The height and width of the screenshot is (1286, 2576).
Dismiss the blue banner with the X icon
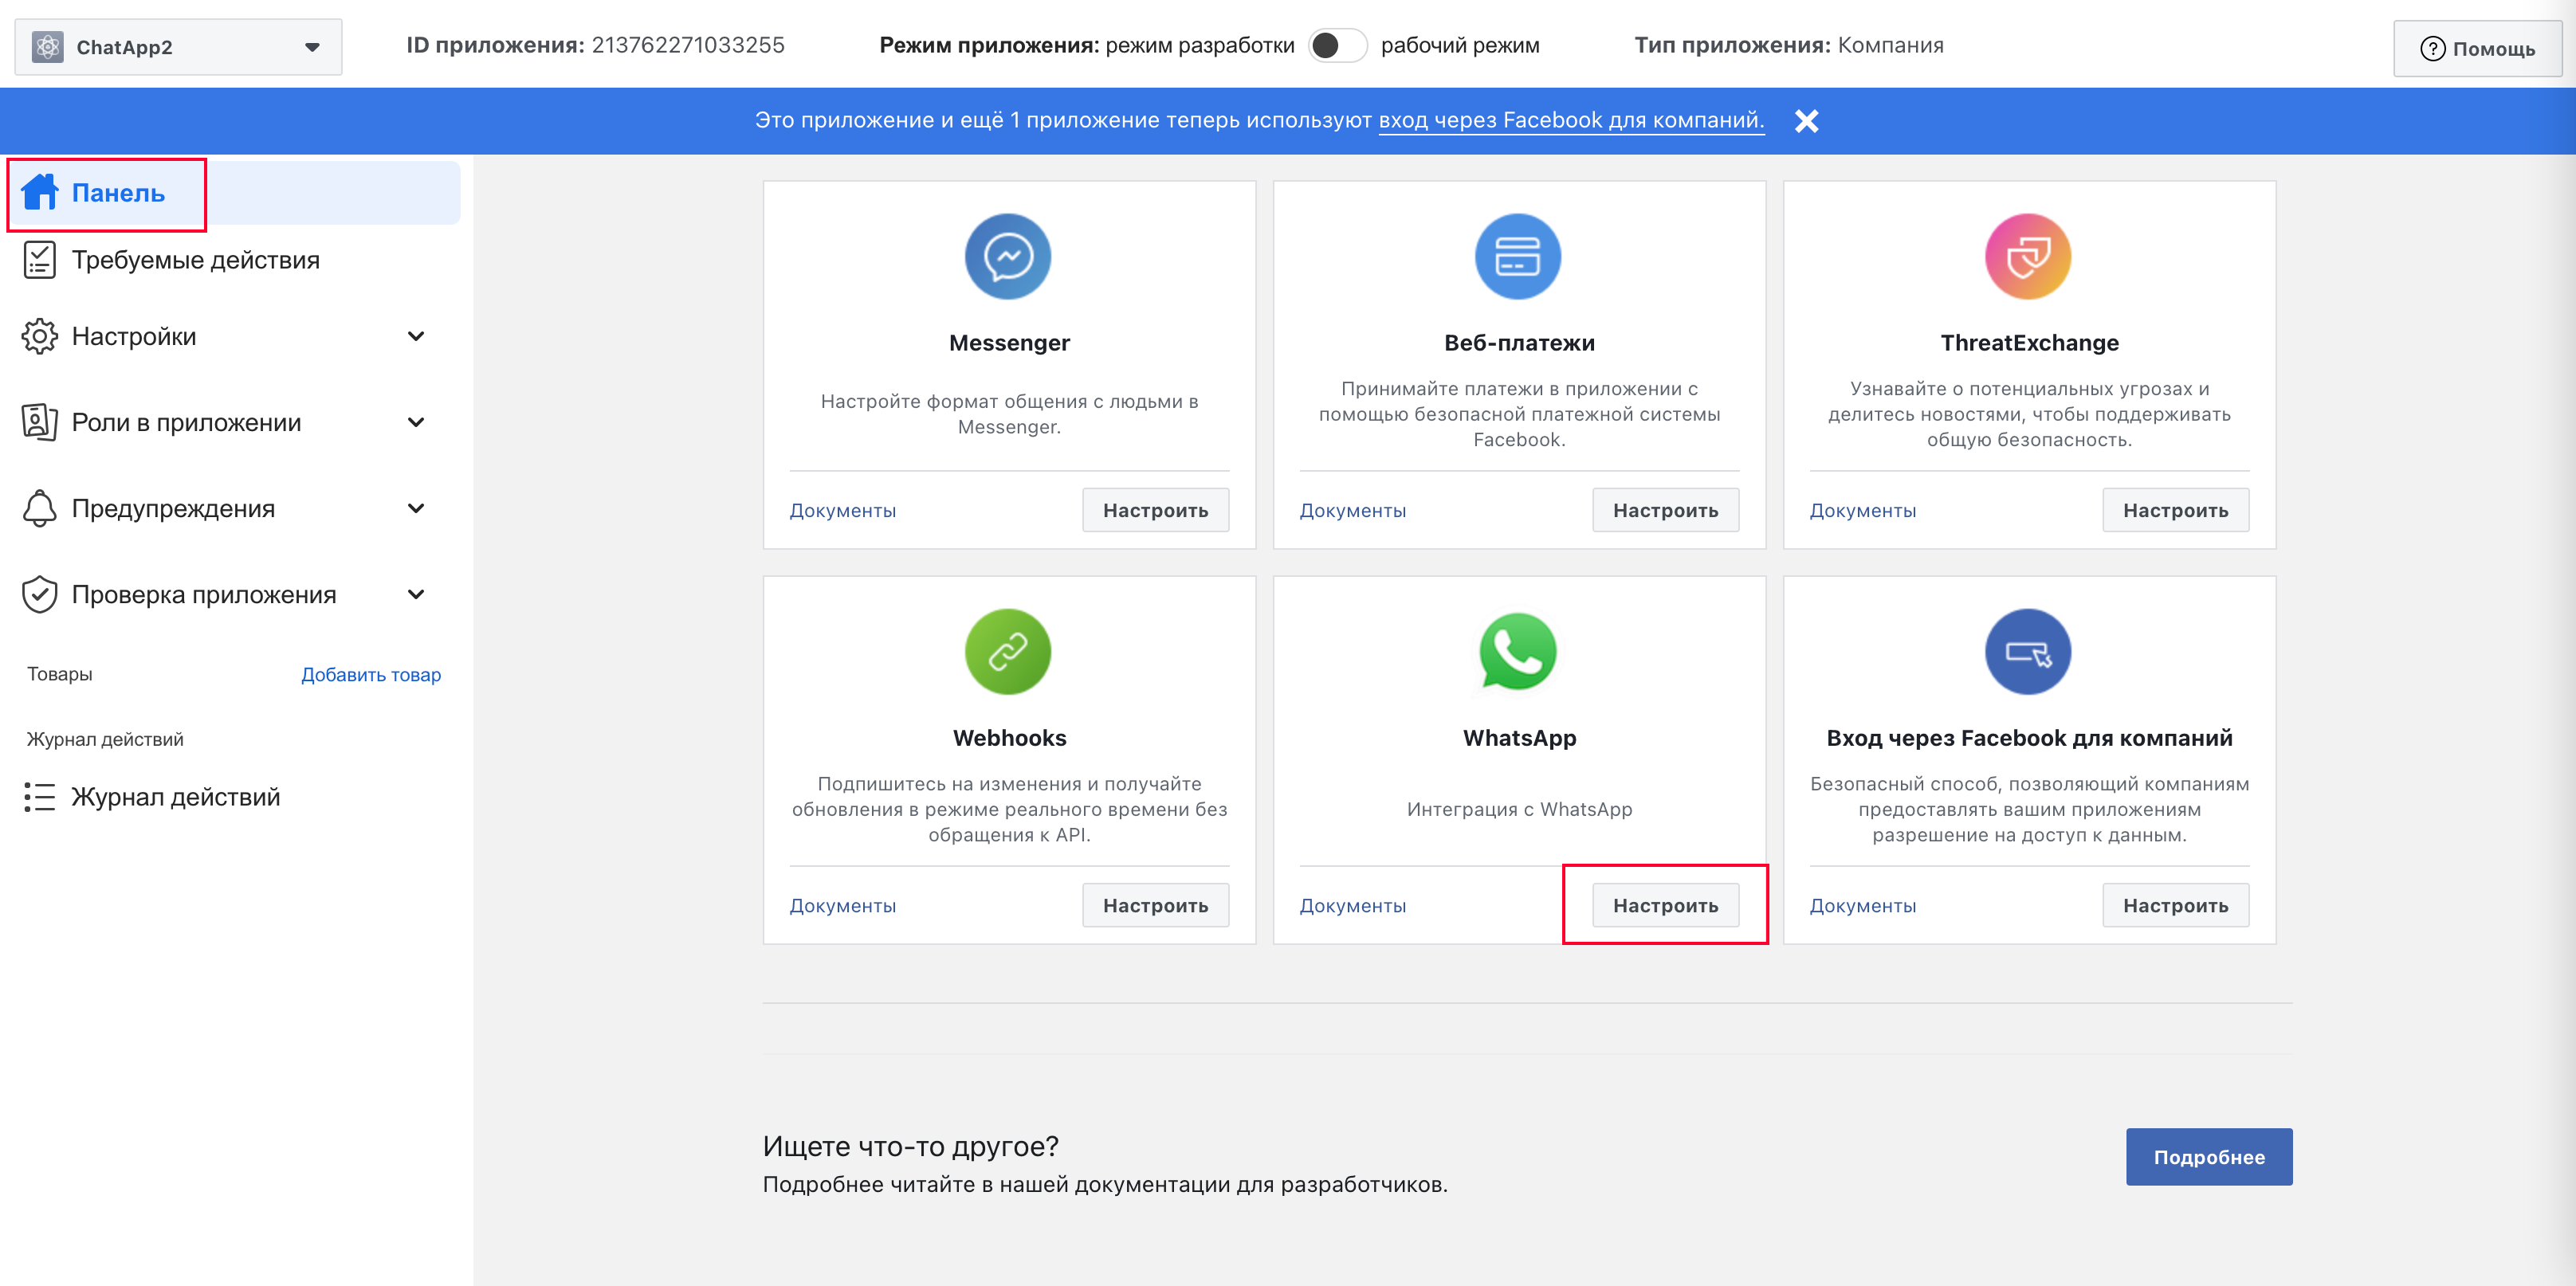1806,121
